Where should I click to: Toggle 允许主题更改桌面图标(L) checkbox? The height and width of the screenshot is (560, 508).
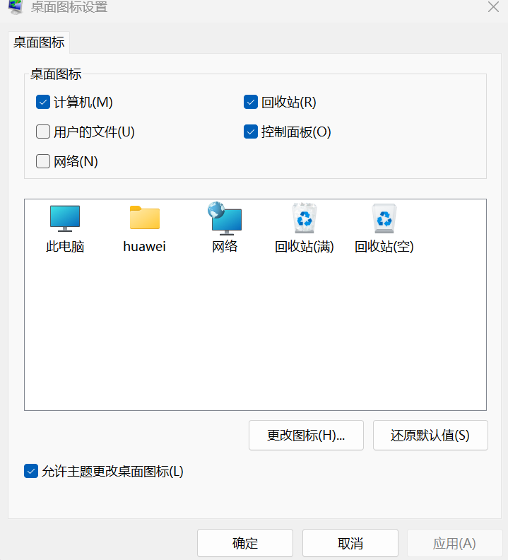[31, 471]
